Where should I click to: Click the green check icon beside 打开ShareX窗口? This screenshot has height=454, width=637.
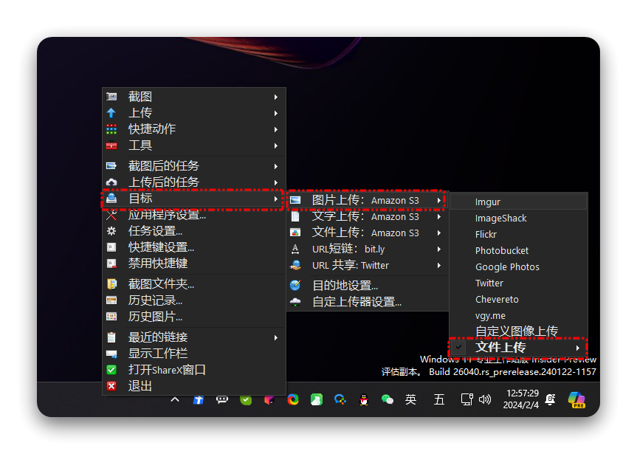(x=111, y=370)
